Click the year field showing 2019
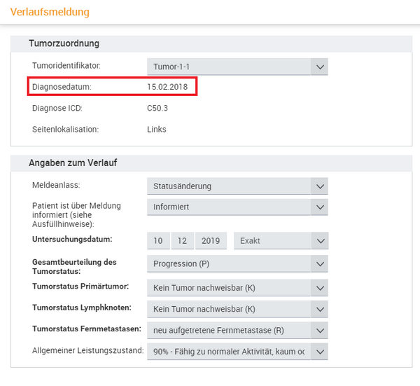The image size is (420, 386). pos(210,240)
